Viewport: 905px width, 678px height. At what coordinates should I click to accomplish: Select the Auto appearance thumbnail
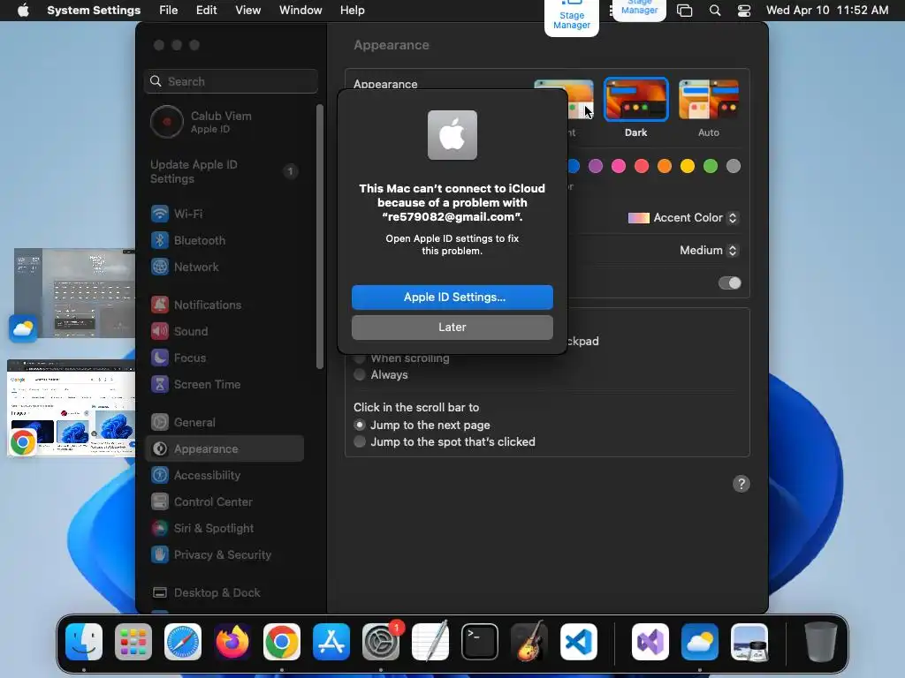tap(709, 99)
